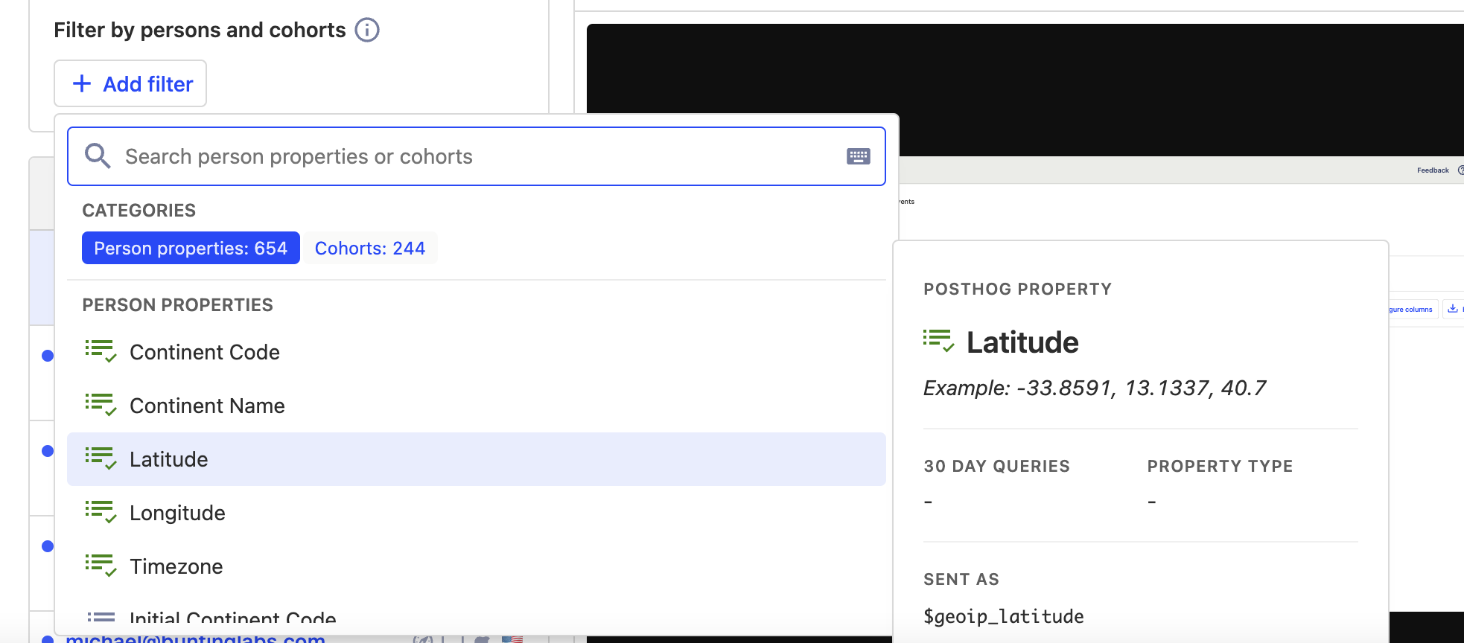Select the Initial Continent Code property
The width and height of the screenshot is (1464, 643).
(x=232, y=618)
